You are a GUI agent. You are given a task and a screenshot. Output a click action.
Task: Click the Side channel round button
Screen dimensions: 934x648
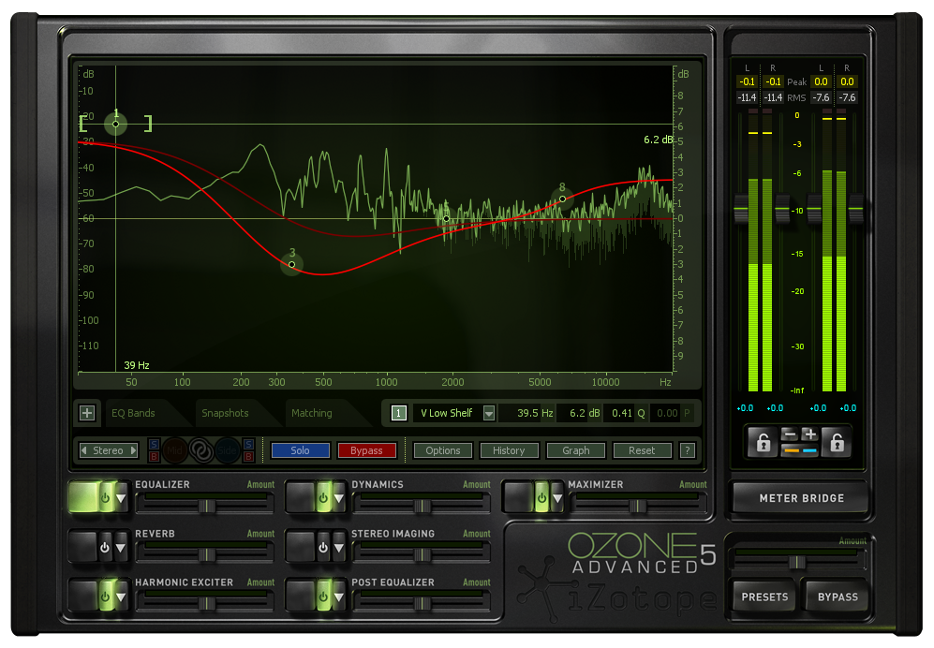click(x=227, y=450)
